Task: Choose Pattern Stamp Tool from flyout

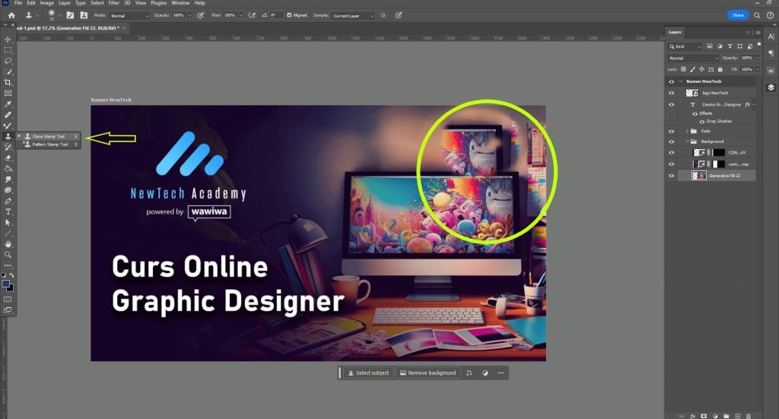Action: (49, 144)
